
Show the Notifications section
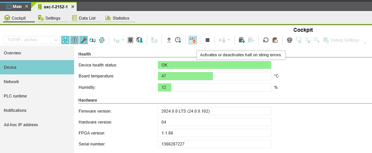click(x=37, y=110)
